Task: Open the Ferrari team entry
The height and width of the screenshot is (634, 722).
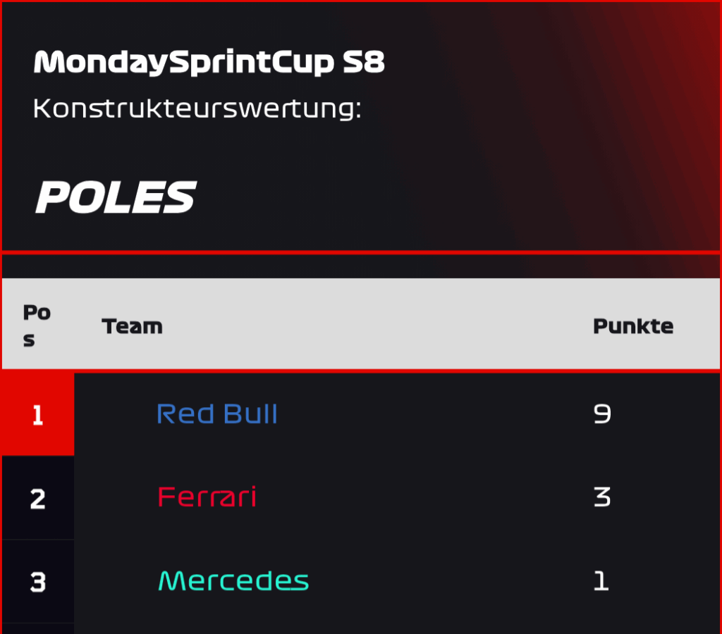Action: pyautogui.click(x=207, y=497)
